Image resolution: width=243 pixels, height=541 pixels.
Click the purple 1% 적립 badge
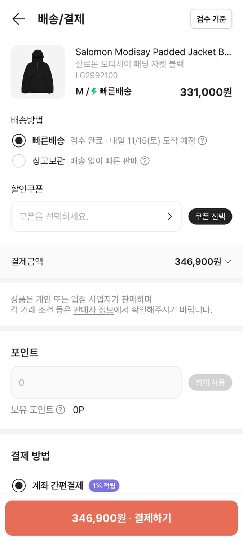coord(104,486)
